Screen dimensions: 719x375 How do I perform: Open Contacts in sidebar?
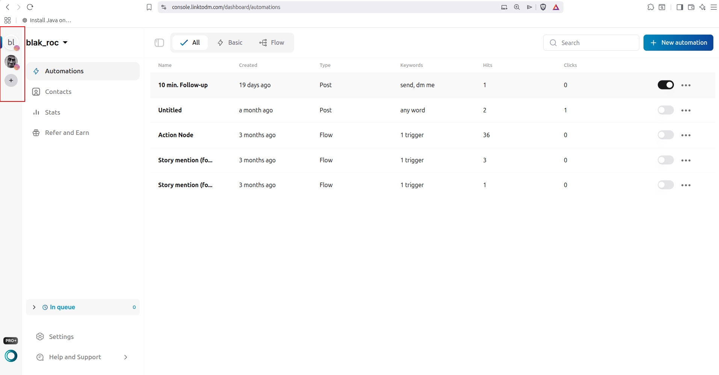pyautogui.click(x=83, y=92)
